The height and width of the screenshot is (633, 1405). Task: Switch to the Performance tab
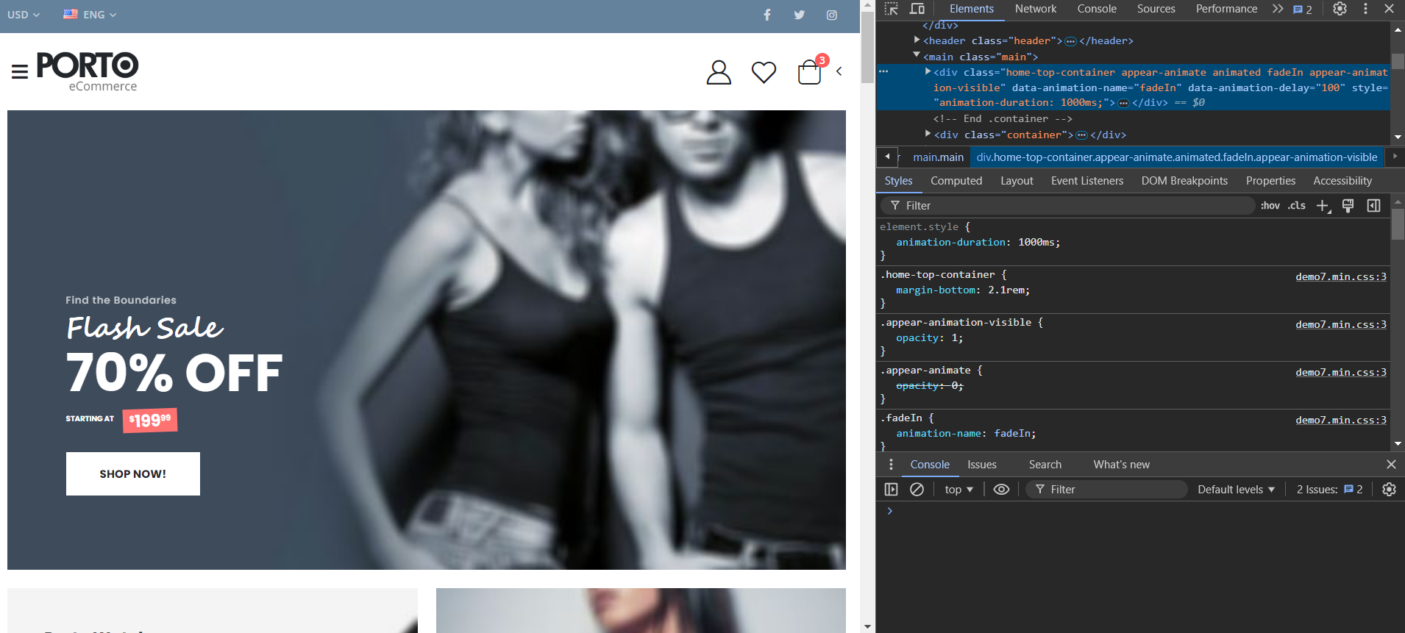1226,9
